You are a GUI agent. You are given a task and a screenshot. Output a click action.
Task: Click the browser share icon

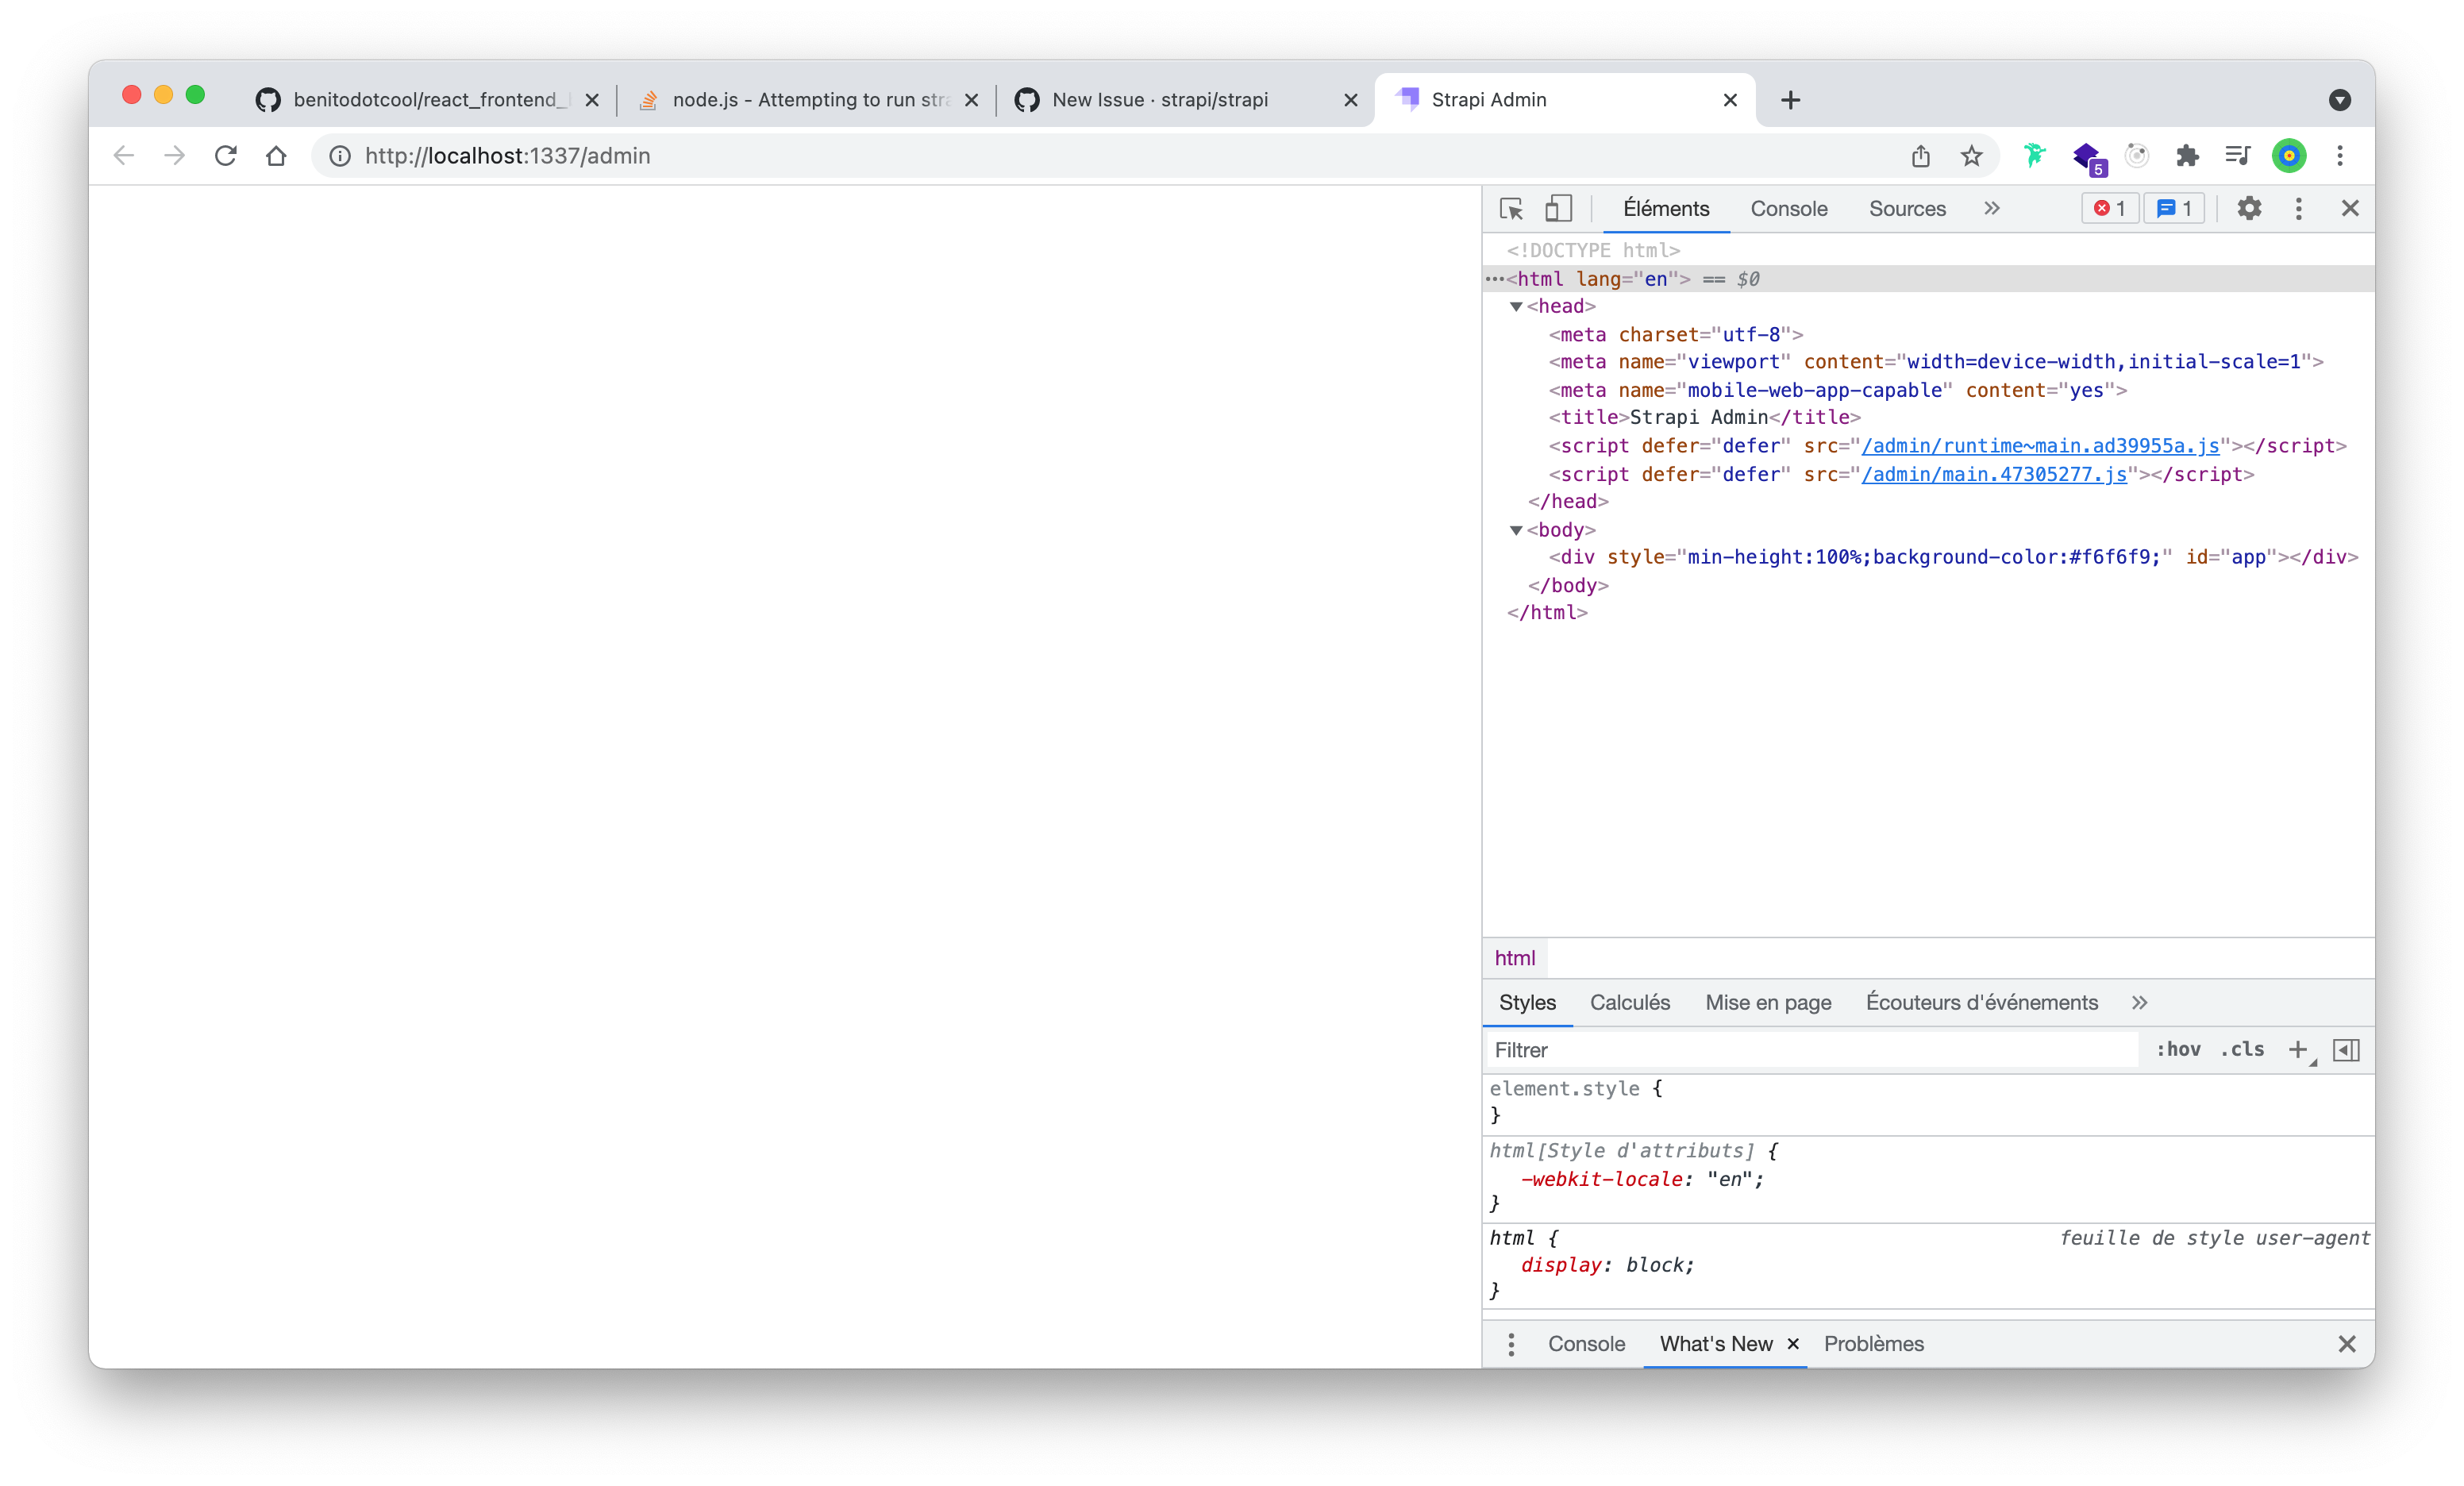click(1920, 156)
